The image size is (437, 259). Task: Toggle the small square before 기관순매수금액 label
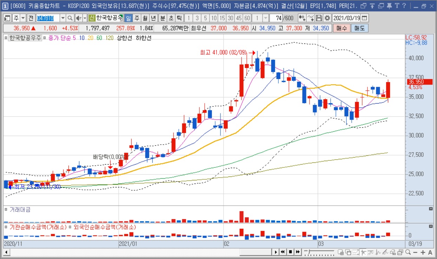(x=6, y=227)
